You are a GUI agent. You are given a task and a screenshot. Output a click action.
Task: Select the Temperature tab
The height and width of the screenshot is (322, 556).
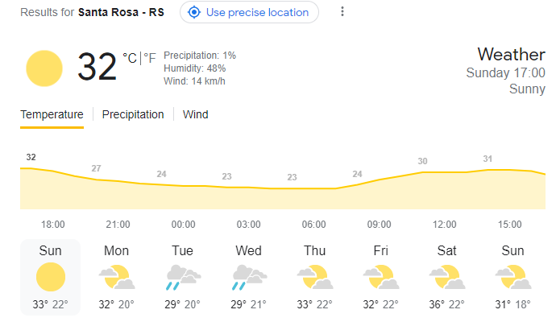pyautogui.click(x=52, y=114)
